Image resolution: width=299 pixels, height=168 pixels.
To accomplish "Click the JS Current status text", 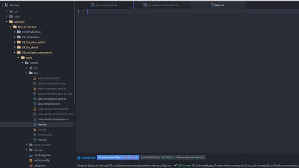I will (184, 166).
